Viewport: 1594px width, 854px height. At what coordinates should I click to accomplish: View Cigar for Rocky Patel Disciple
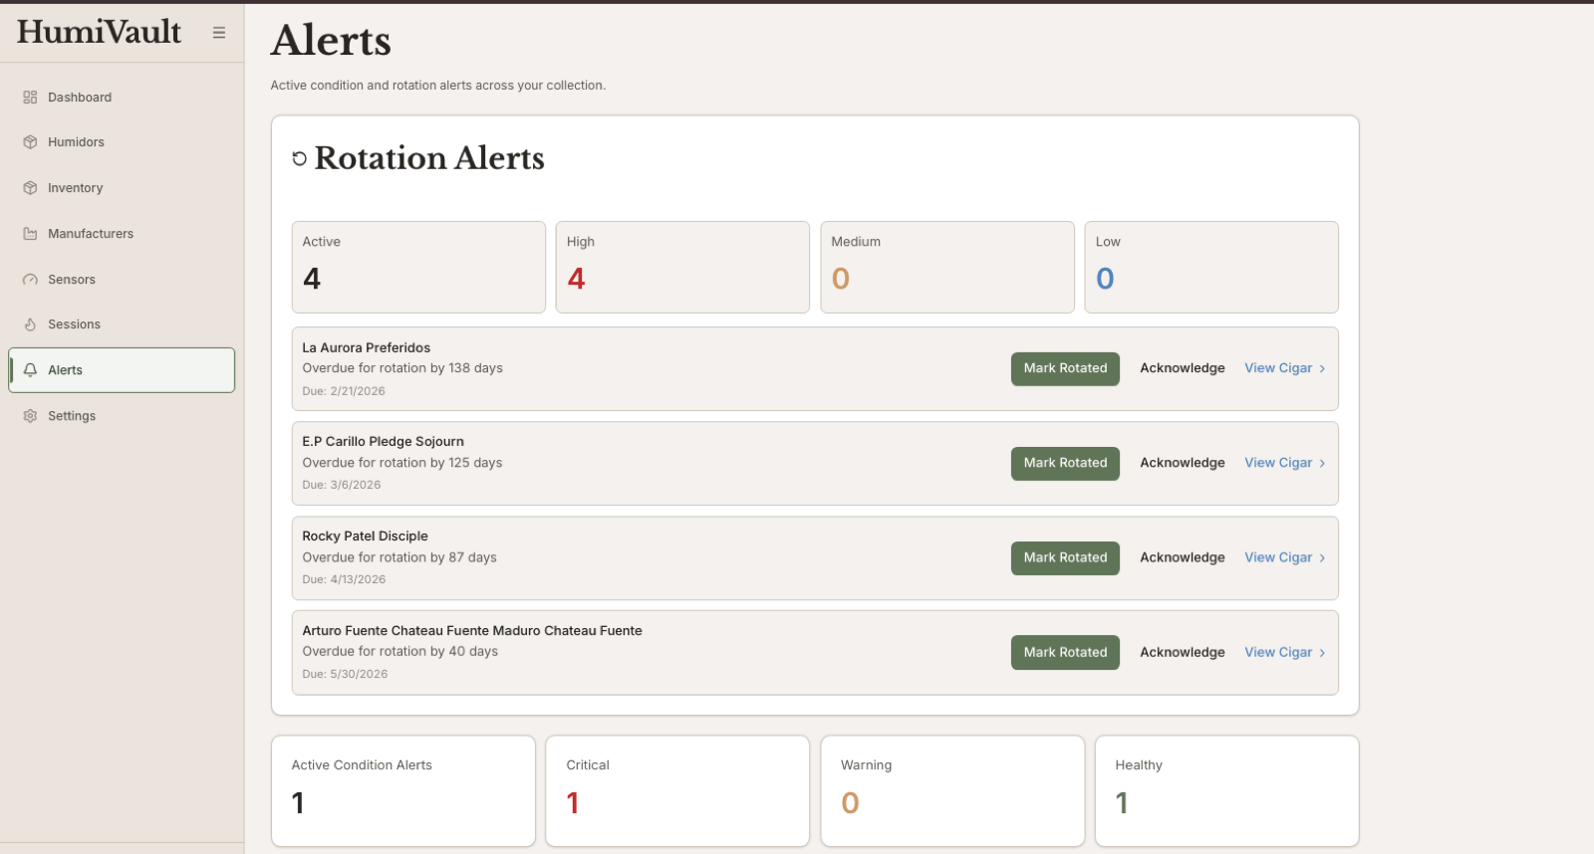[x=1284, y=557]
